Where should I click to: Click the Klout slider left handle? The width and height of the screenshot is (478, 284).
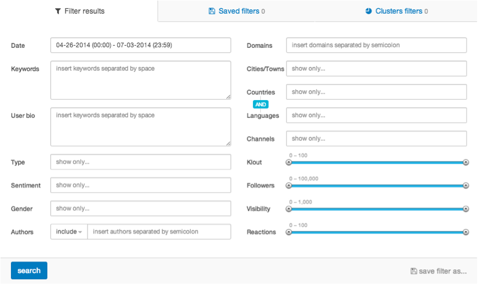tap(288, 162)
